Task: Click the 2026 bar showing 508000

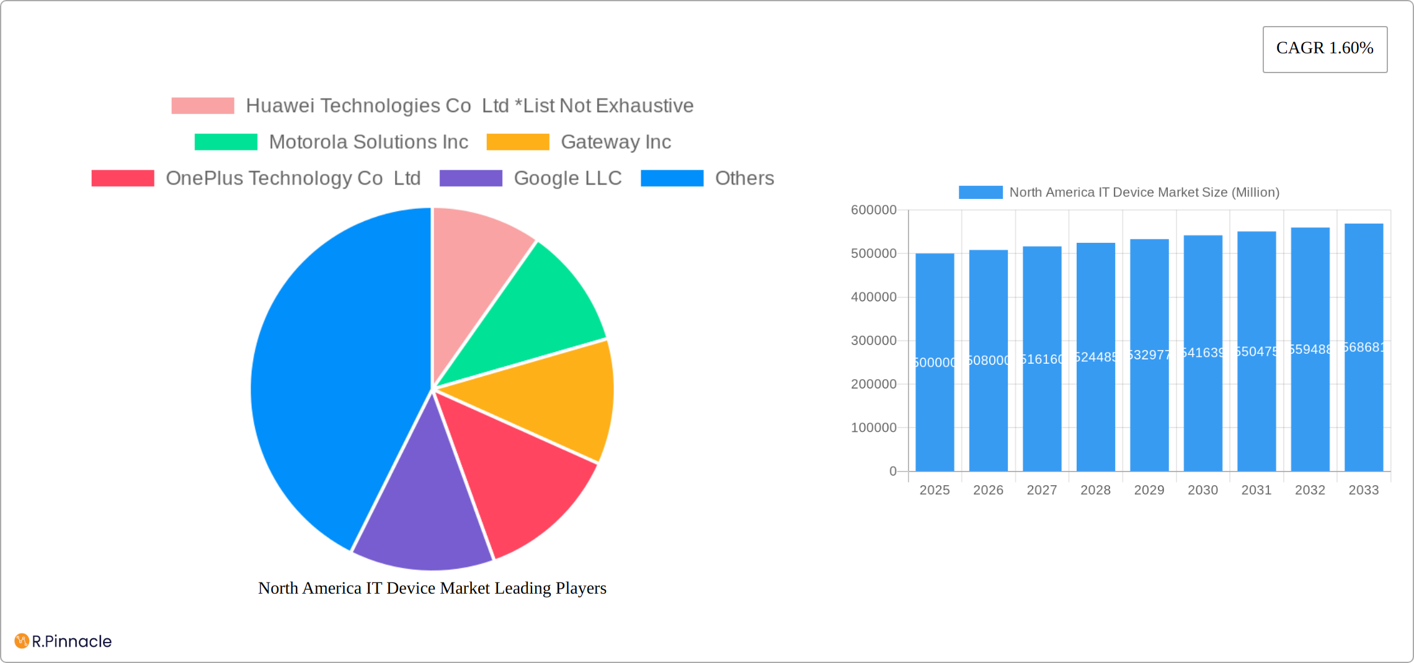Action: click(x=989, y=361)
